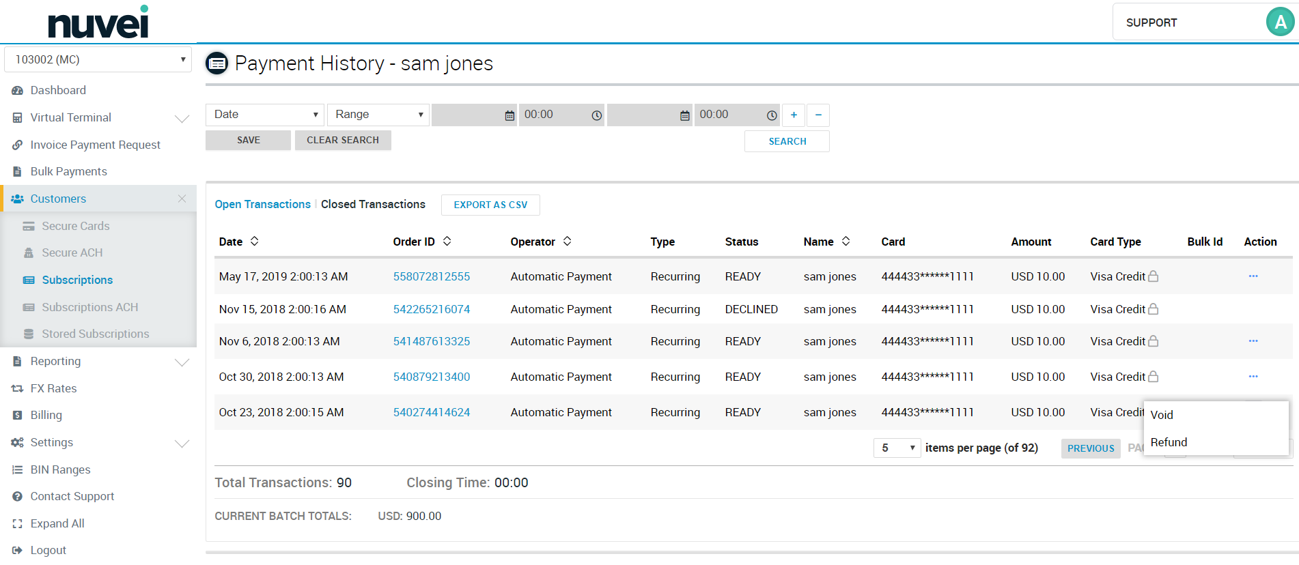Open the Date filter field dropdown
This screenshot has height=565, width=1299.
(265, 115)
